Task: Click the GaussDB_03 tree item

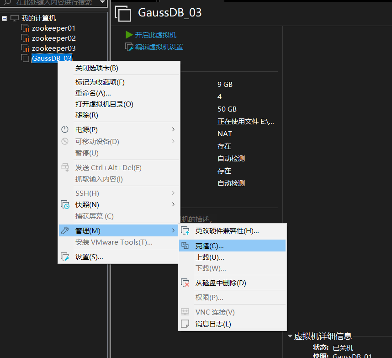Action: click(x=52, y=58)
